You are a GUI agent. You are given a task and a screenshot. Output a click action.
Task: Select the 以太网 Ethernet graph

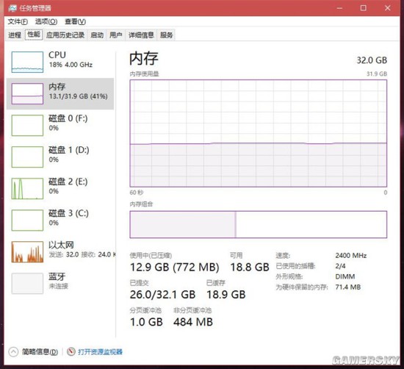coord(27,251)
